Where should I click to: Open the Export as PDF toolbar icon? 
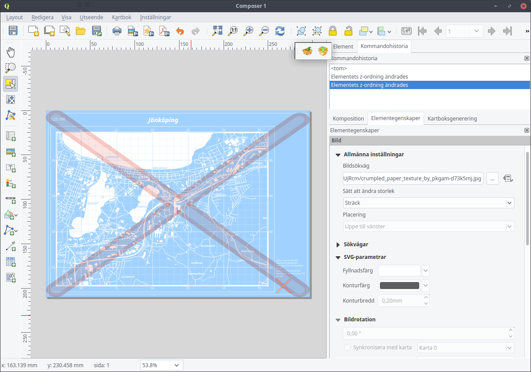164,31
